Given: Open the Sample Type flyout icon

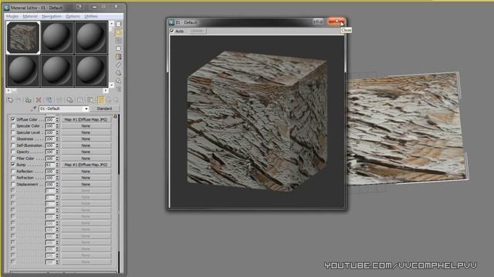Looking at the screenshot, I should click(118, 25).
